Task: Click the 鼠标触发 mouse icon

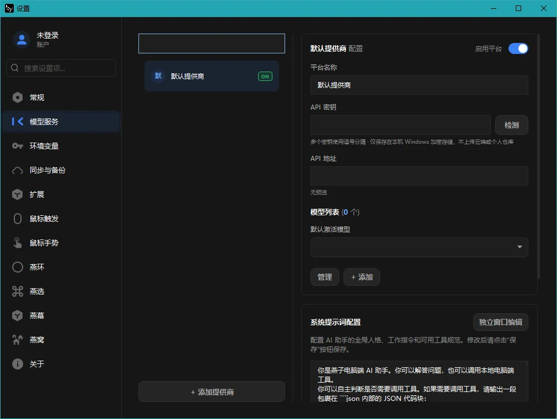Action: click(x=18, y=219)
